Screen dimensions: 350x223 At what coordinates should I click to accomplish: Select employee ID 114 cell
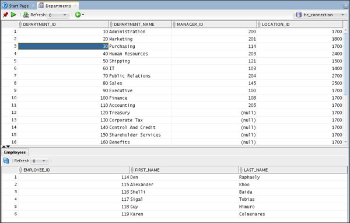74,177
